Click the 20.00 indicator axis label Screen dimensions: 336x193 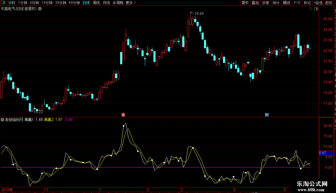point(328,126)
